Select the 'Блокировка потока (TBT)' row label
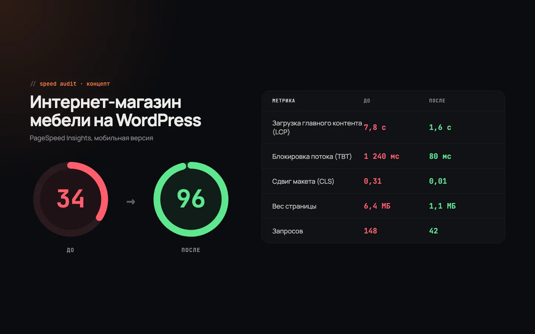This screenshot has height=334, width=535. click(312, 156)
